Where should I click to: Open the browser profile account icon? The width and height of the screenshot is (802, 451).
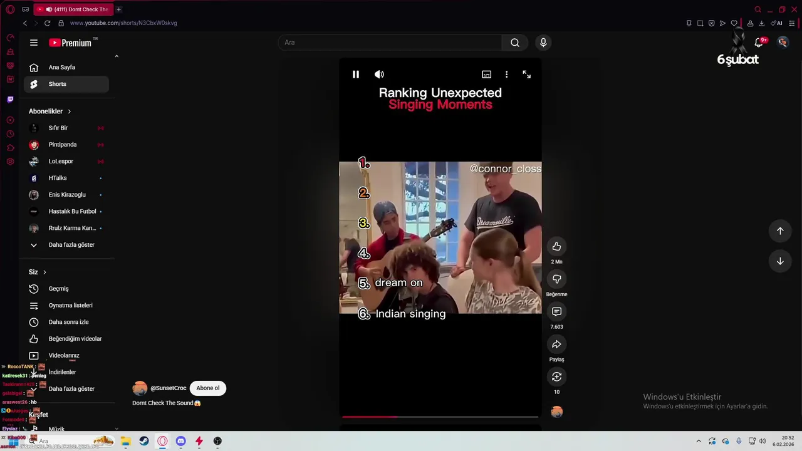point(750,23)
